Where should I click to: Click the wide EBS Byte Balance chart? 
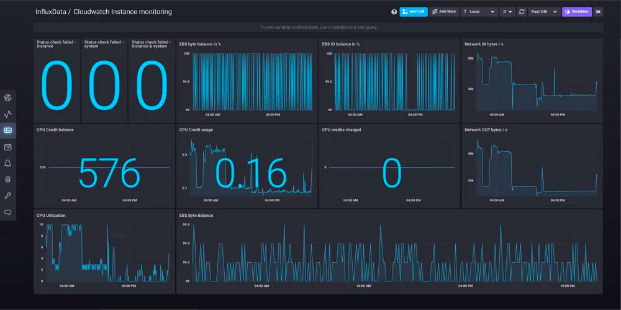click(x=394, y=253)
